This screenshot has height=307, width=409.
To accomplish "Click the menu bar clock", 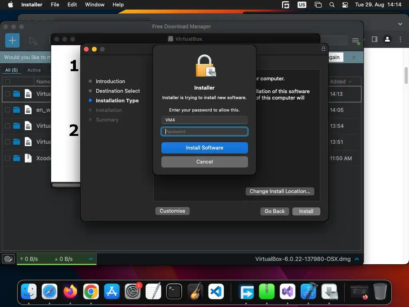I will tap(378, 5).
